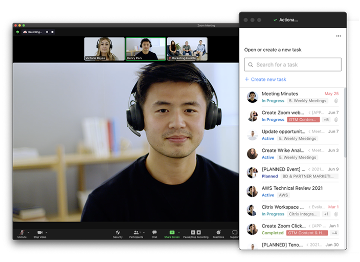This screenshot has height=262, width=360.
Task: Open video options arrow next to Stop Video
Action: (x=47, y=233)
